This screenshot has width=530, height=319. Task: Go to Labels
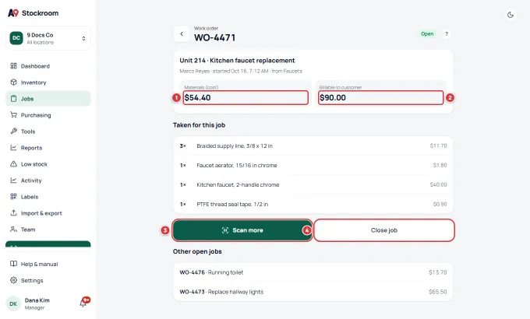(x=48, y=197)
